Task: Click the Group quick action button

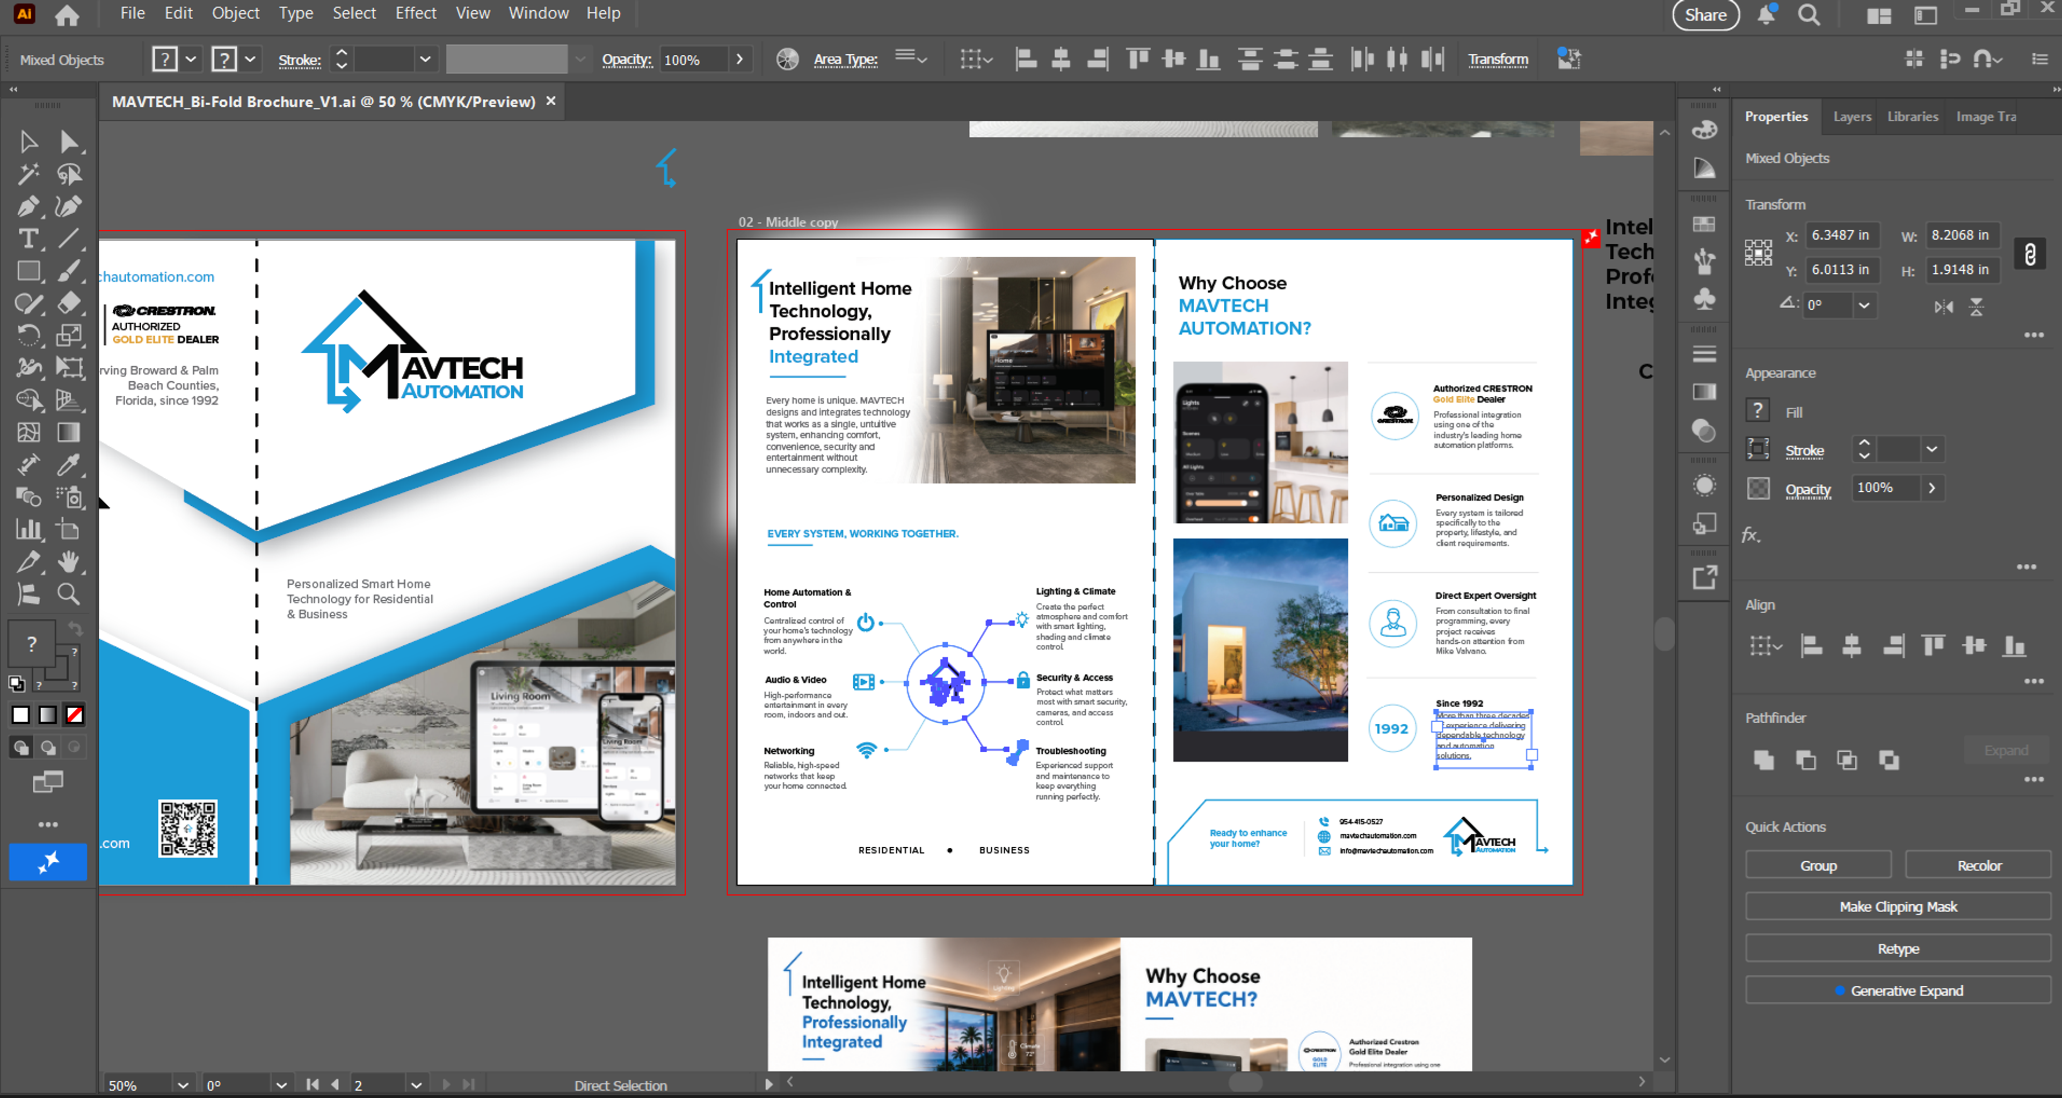Action: (1818, 865)
